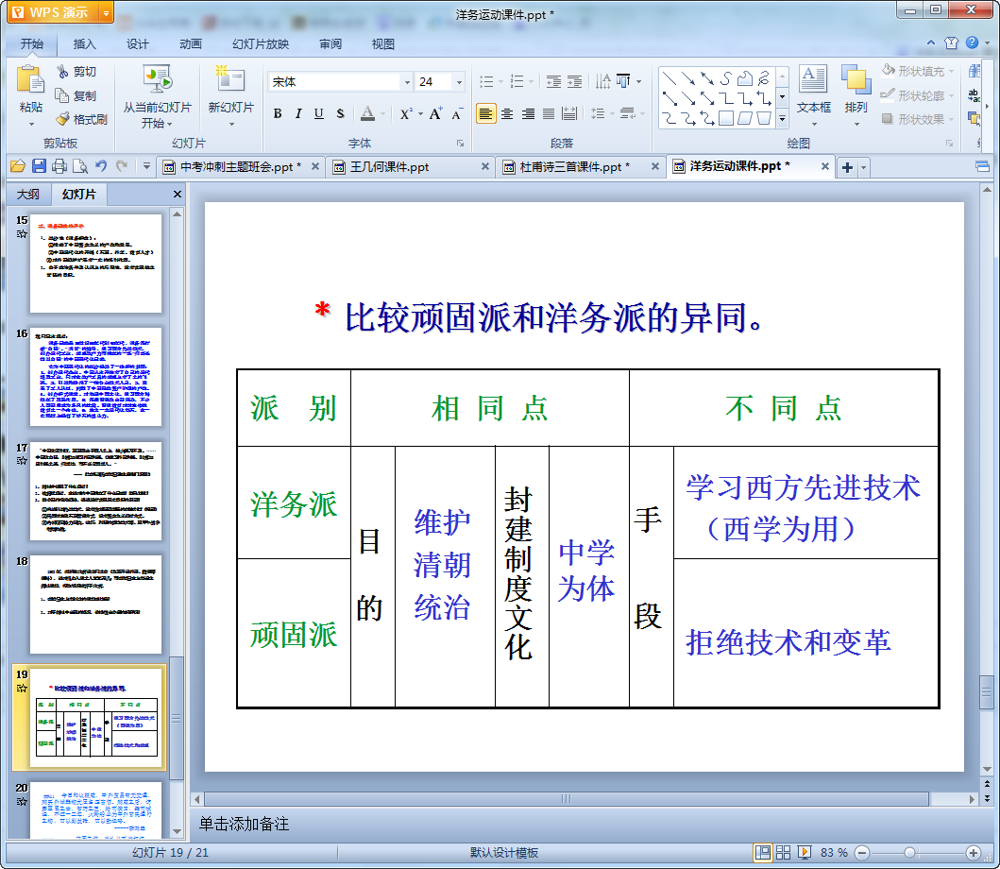Open the 插入 (Insert) ribbon tab
This screenshot has height=869, width=1000.
tap(85, 43)
